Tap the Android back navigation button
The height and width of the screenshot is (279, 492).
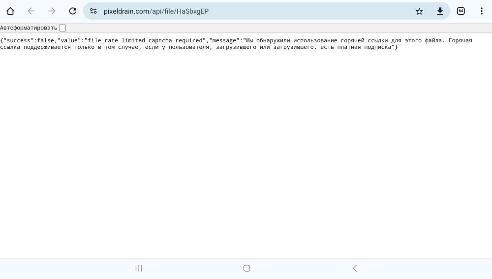point(355,268)
